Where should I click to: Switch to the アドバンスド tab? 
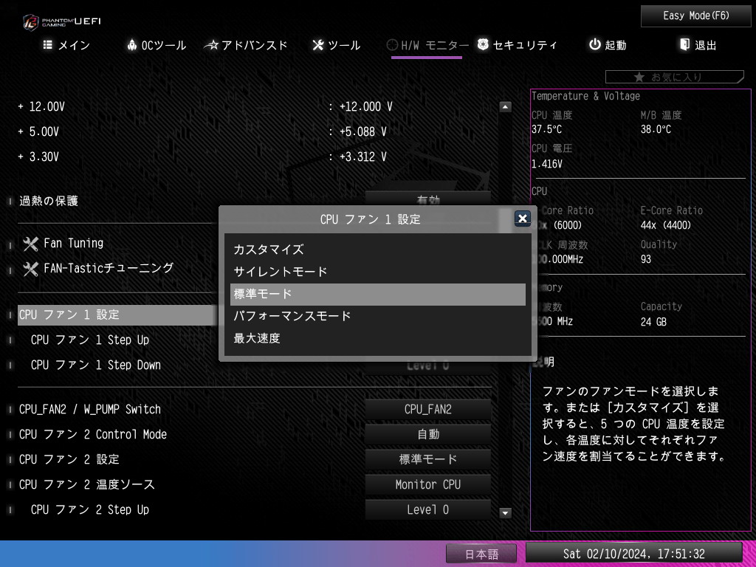[x=246, y=45]
